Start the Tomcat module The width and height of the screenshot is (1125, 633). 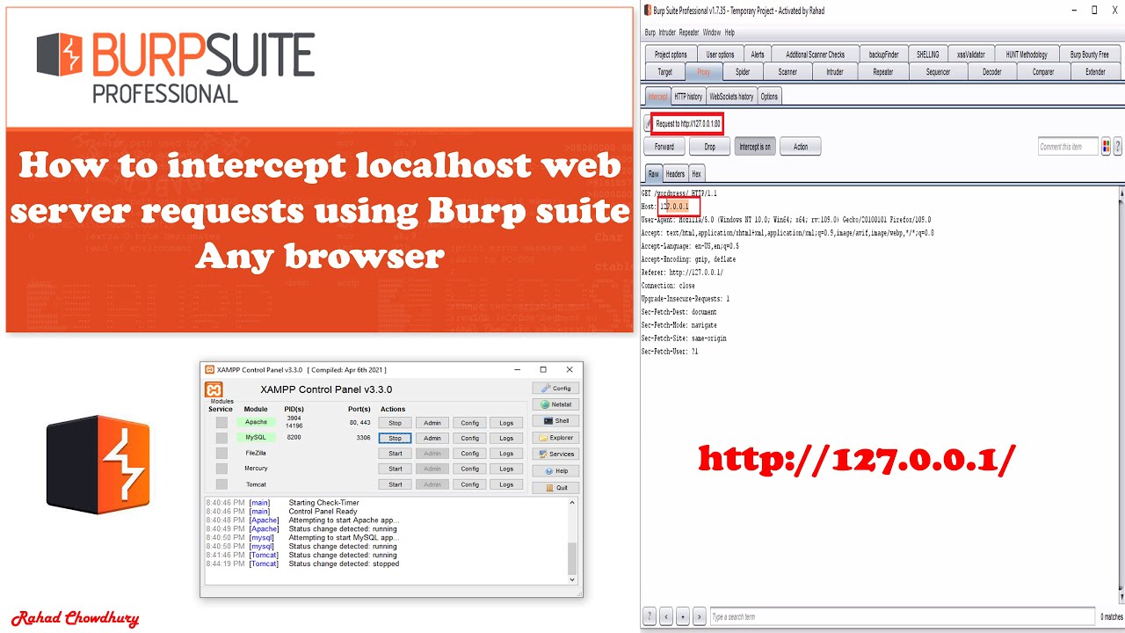point(396,484)
